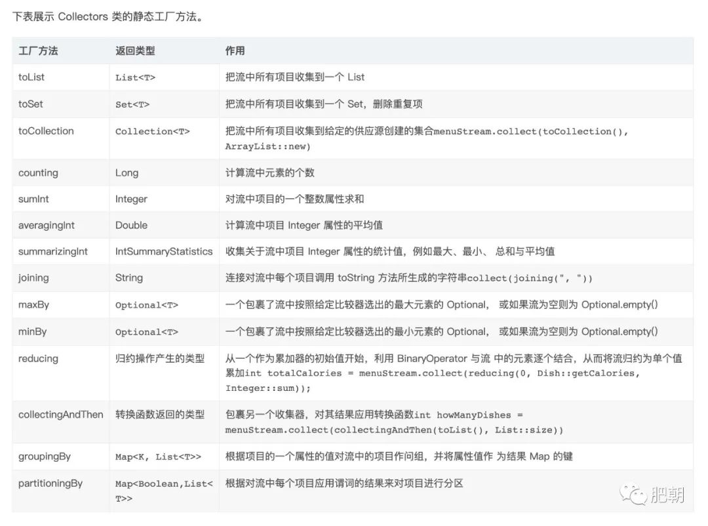Click the toSet description mentioning 删除重复项
Viewport: 708px width, 526px height.
(x=324, y=104)
